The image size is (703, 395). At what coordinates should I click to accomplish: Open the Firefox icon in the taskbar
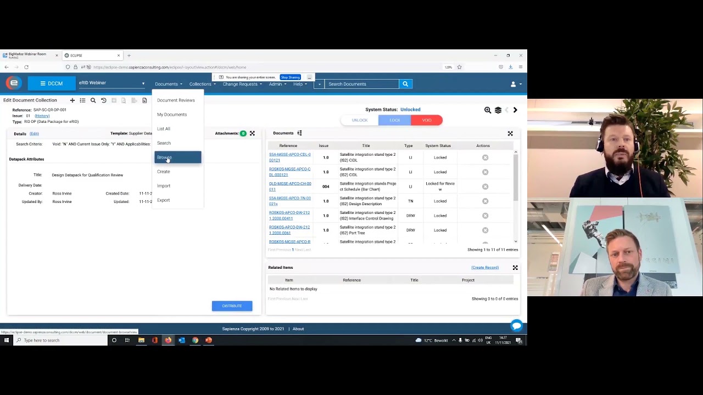168,340
